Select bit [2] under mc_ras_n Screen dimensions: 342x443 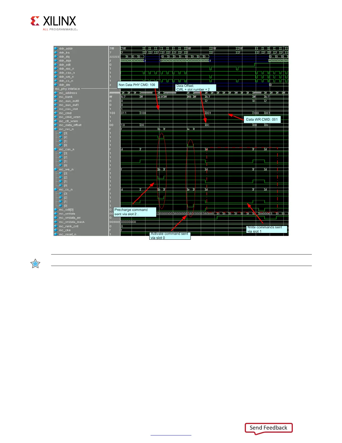pos(66,137)
